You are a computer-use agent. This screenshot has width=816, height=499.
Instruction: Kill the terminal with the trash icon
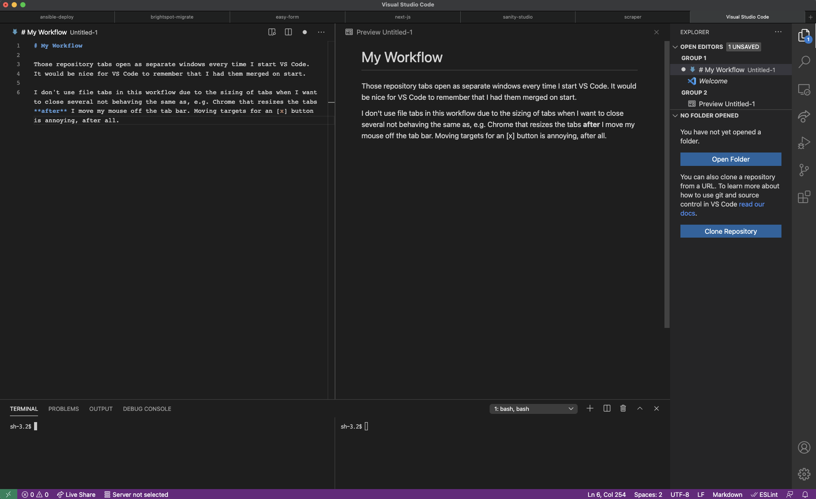click(x=623, y=408)
